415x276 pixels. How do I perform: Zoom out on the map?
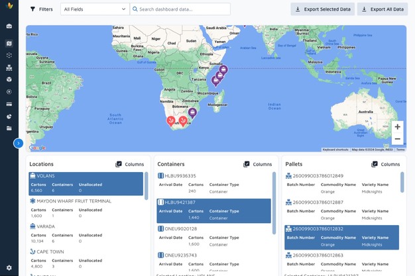(397, 139)
